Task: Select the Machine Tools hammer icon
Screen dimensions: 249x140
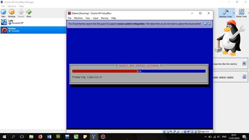Action: 225,12
